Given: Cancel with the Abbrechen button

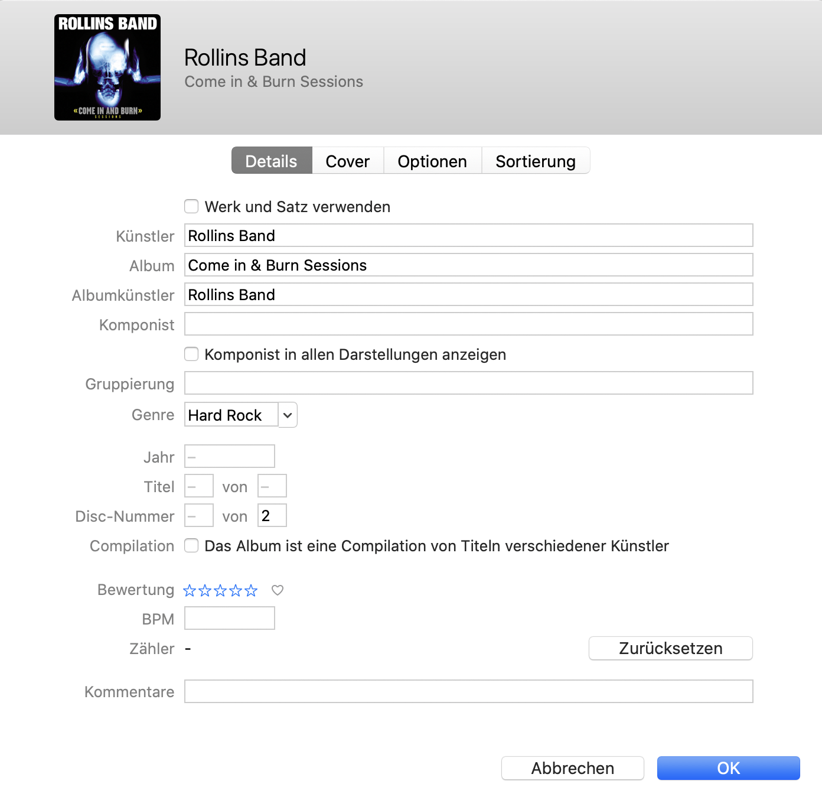Looking at the screenshot, I should (x=573, y=768).
